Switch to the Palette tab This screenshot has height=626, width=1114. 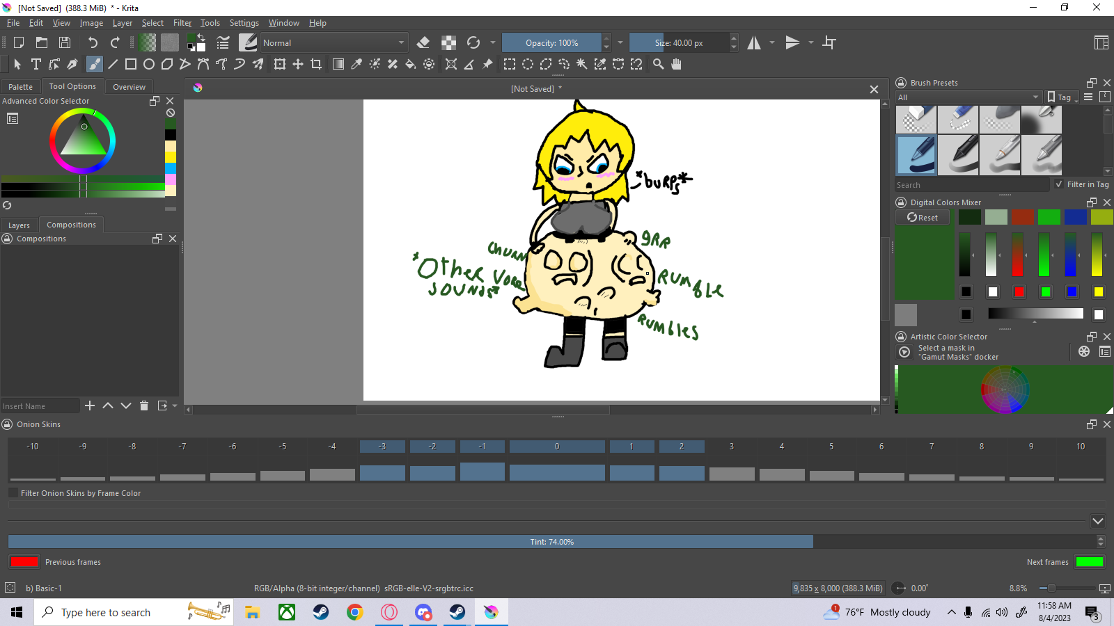click(20, 87)
